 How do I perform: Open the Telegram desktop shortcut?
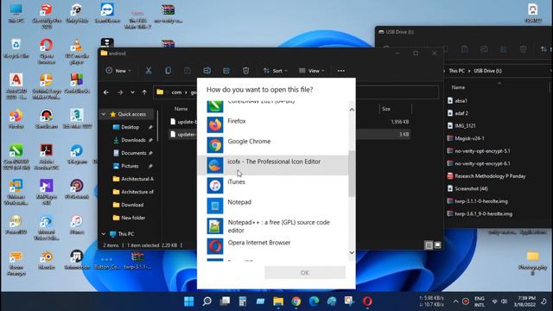pos(77,155)
